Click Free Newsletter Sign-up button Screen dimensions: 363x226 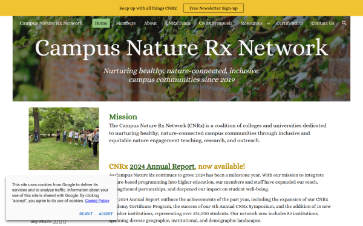click(214, 8)
